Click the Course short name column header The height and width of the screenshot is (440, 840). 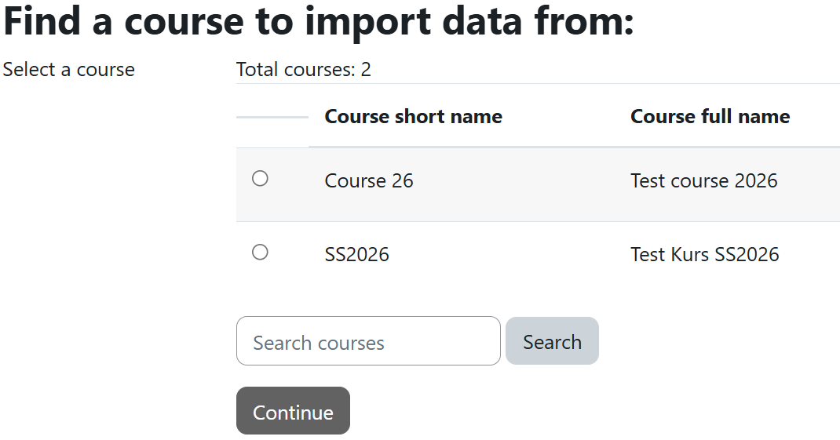(413, 117)
